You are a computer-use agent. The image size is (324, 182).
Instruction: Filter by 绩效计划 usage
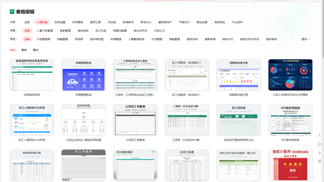[x=228, y=39]
